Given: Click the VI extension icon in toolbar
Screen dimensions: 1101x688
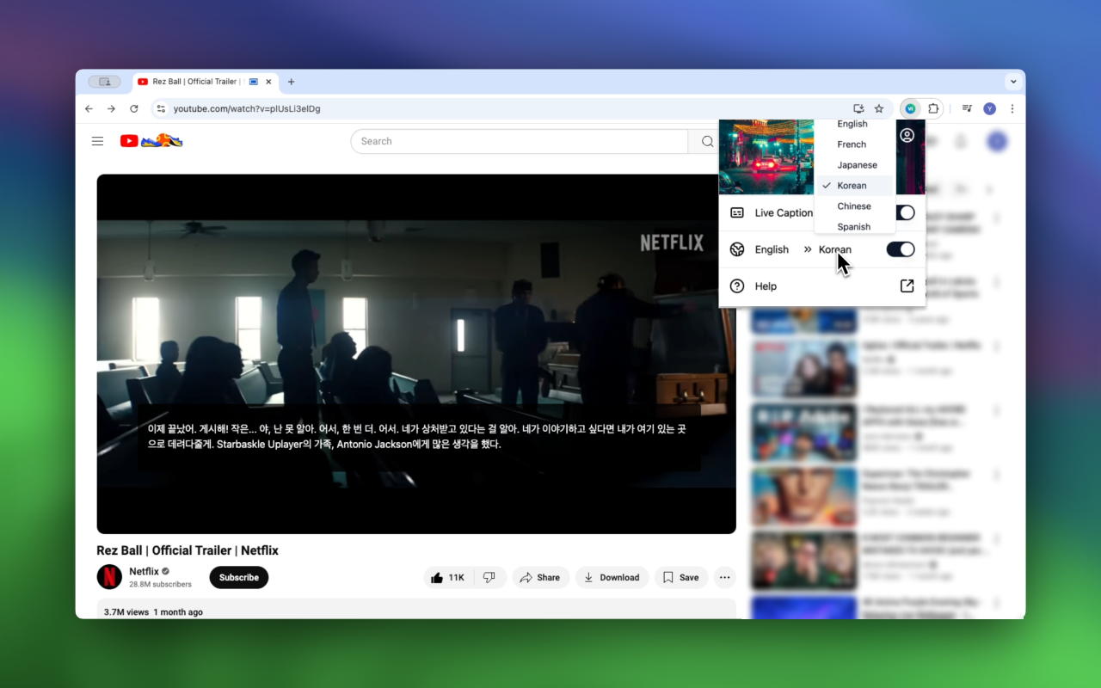Looking at the screenshot, I should (x=910, y=108).
